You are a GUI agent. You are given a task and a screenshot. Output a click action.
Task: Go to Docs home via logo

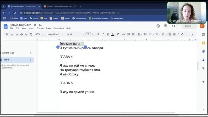(x=6, y=26)
